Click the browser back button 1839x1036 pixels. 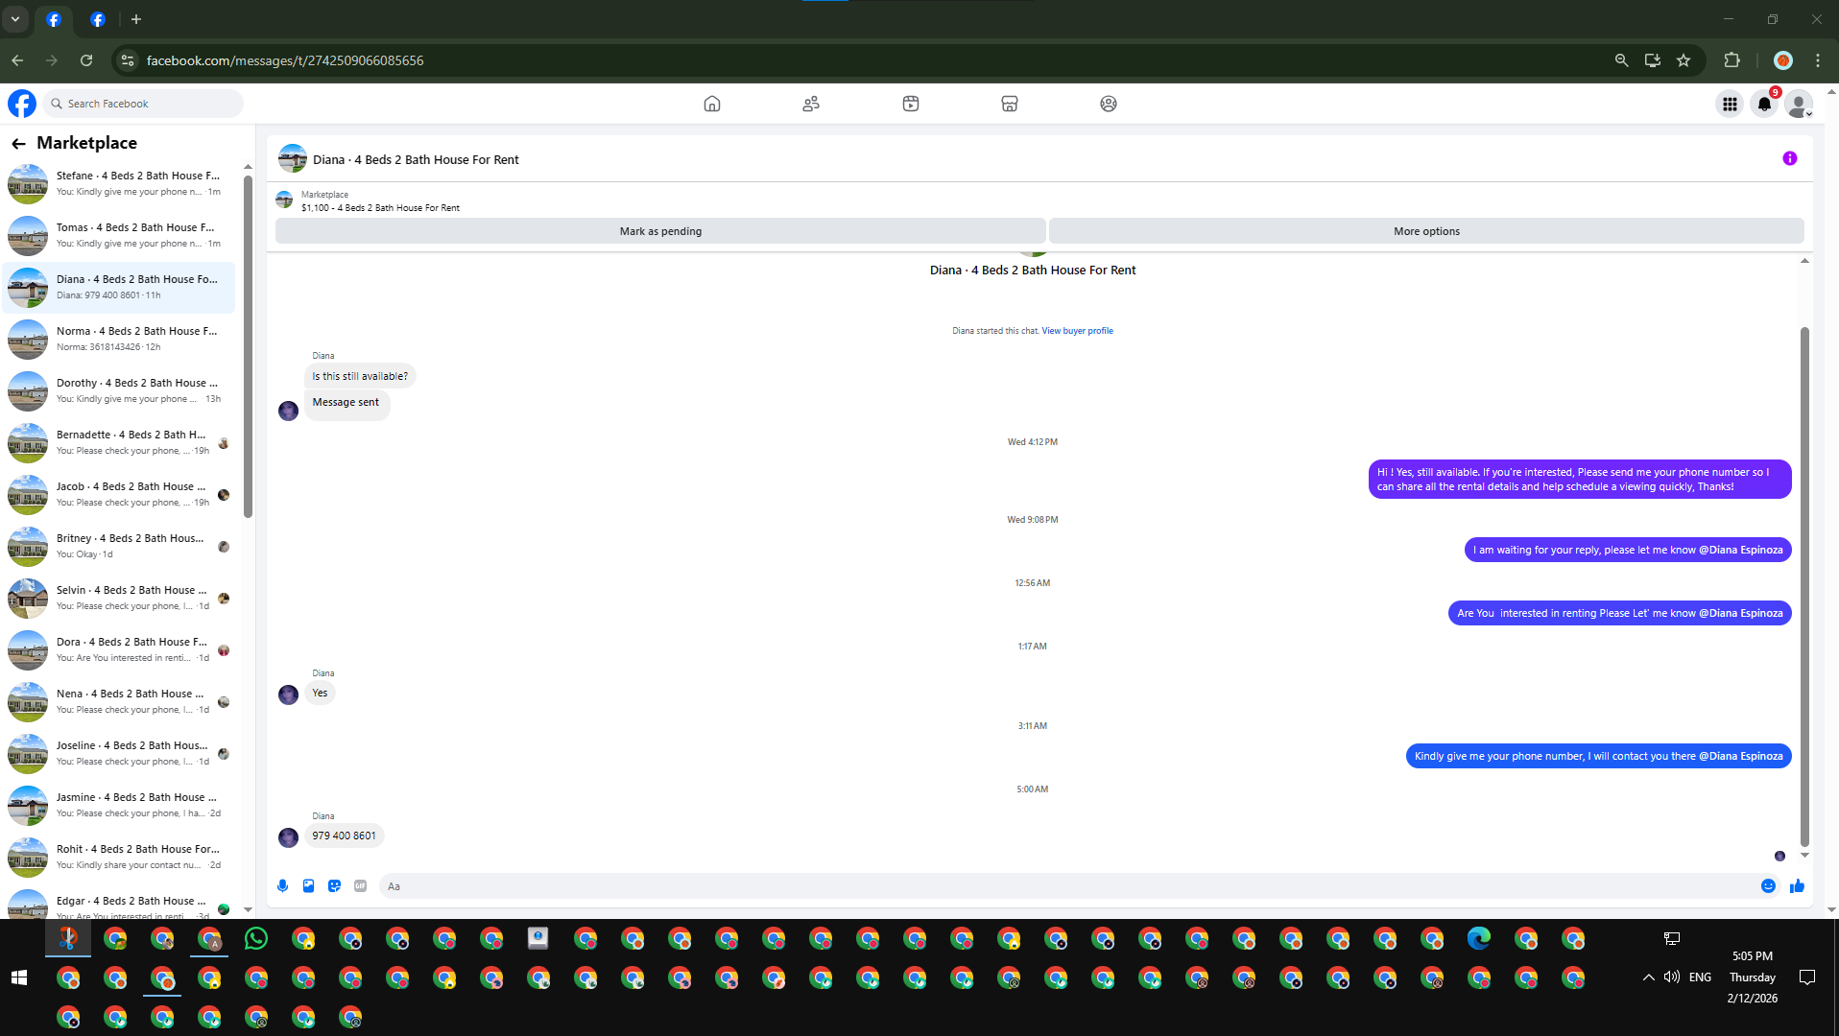click(x=17, y=60)
